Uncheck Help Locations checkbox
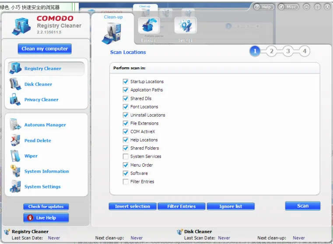Viewport: 333px width, 244px height. click(126, 140)
